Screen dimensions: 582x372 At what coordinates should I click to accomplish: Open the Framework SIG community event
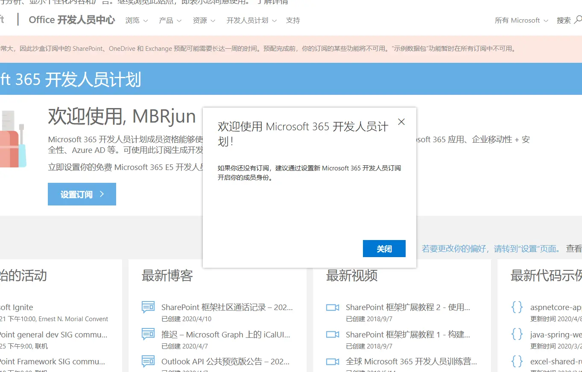click(53, 361)
